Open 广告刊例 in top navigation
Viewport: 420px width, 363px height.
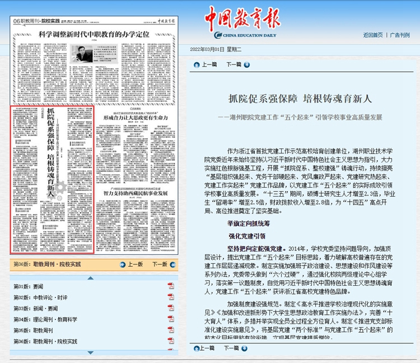pyautogui.click(x=400, y=35)
